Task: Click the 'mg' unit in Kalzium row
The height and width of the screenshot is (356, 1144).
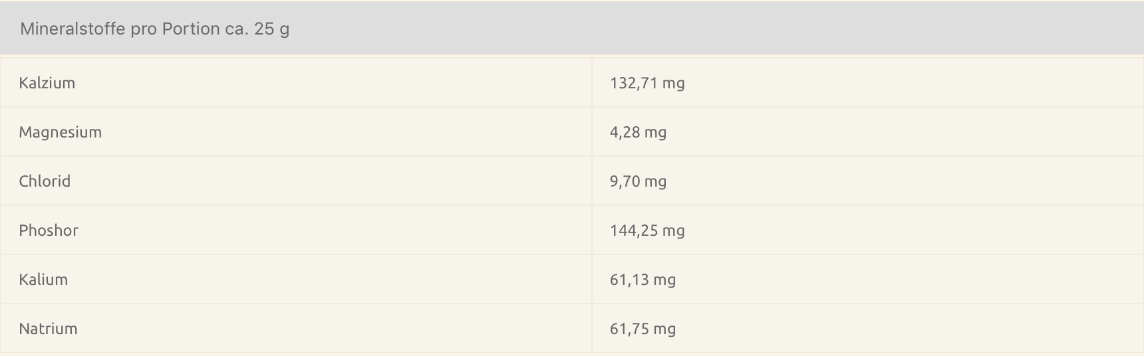Action: pos(674,84)
